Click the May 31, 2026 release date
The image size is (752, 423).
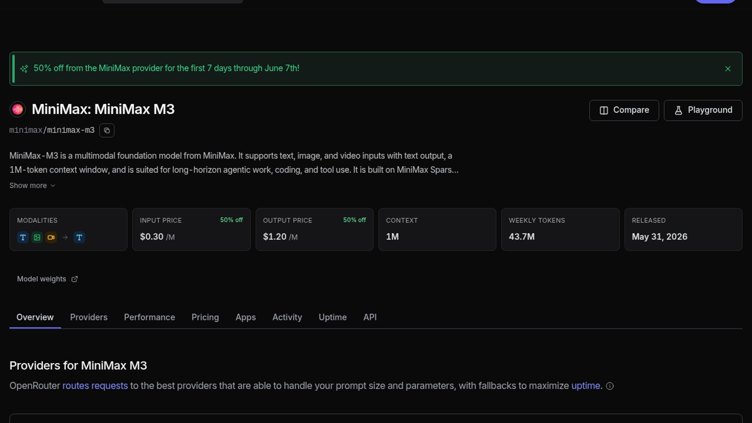pyautogui.click(x=660, y=237)
